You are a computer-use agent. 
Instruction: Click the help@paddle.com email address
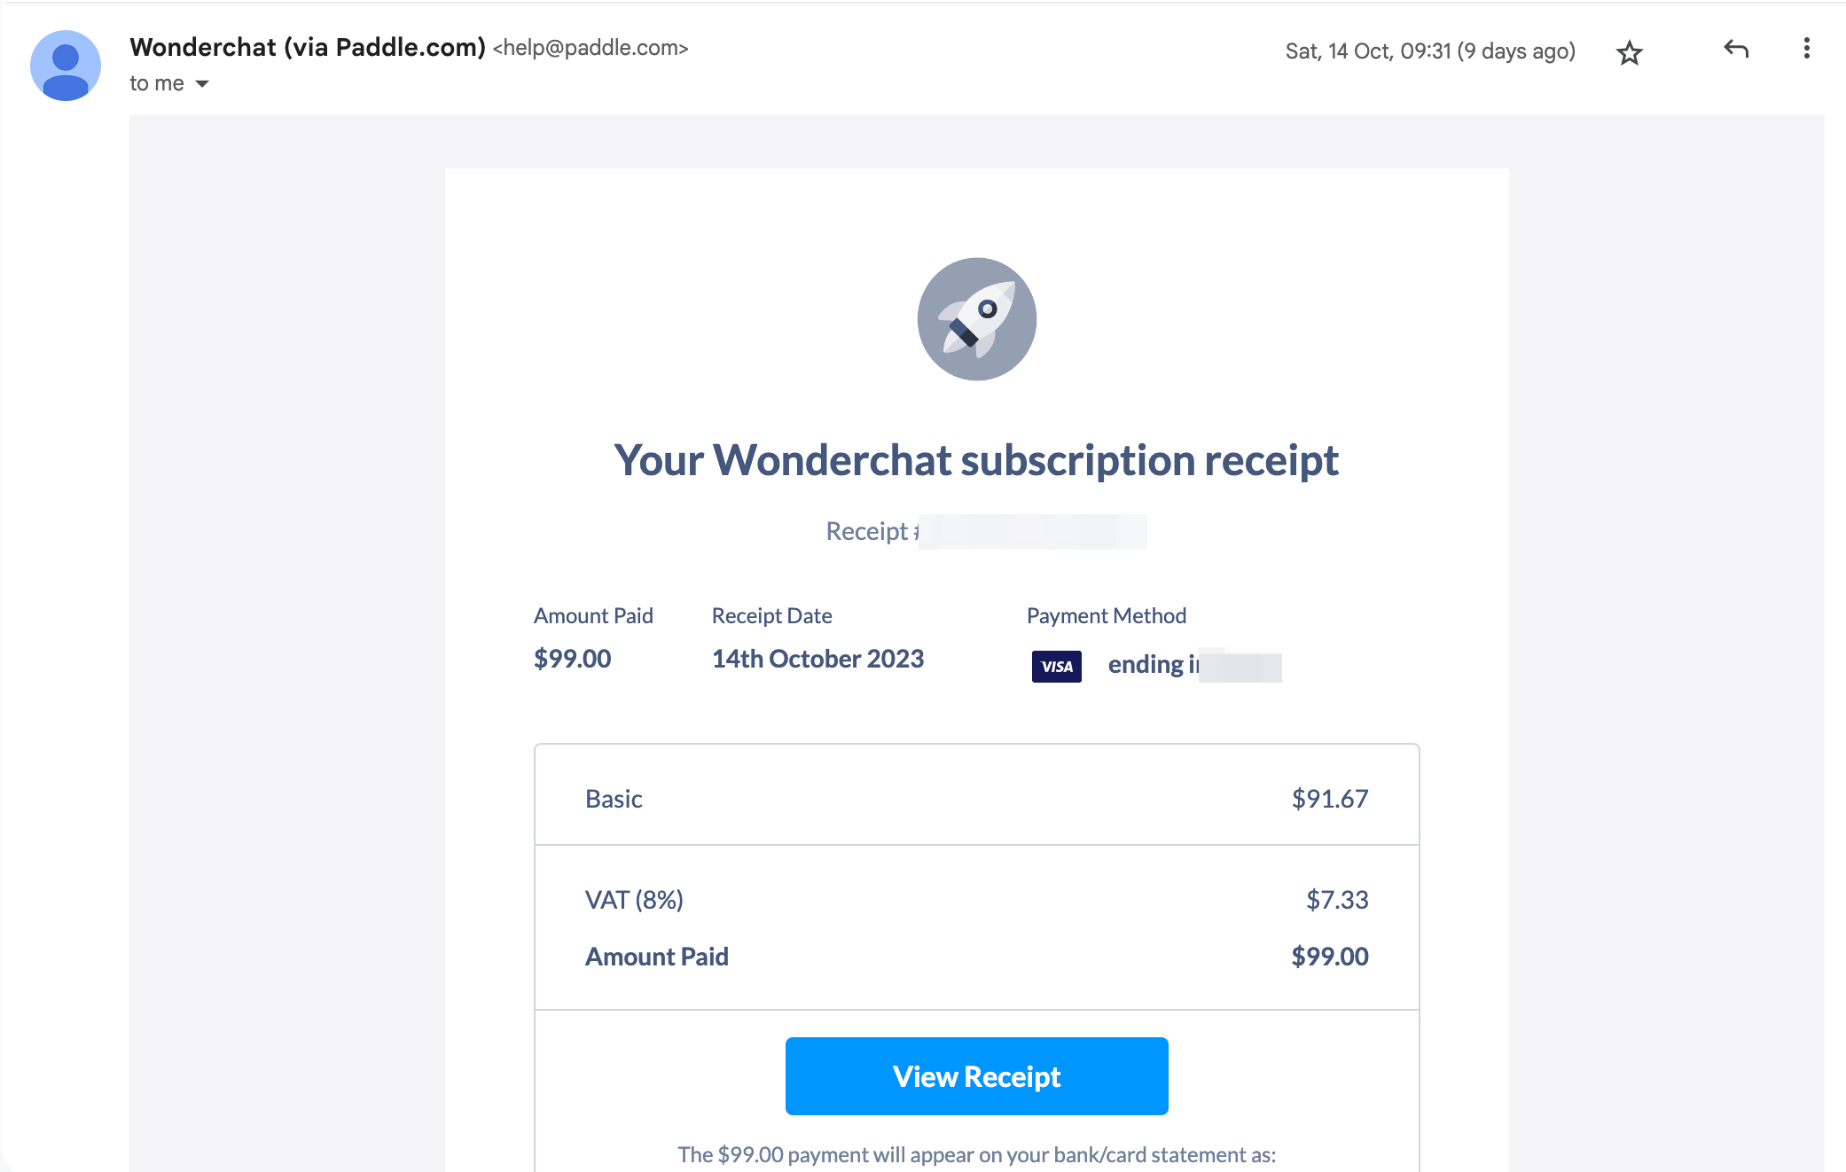(x=591, y=48)
